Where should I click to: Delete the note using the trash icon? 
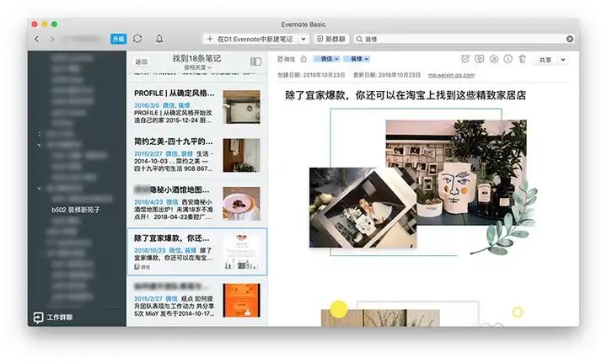522,59
